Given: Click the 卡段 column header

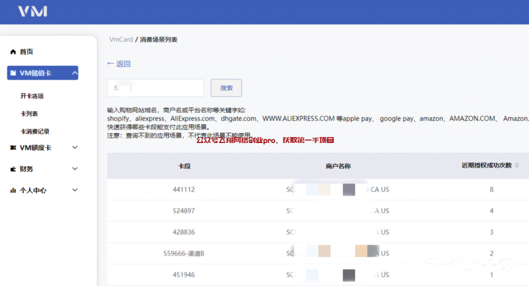Looking at the screenshot, I should click(184, 166).
